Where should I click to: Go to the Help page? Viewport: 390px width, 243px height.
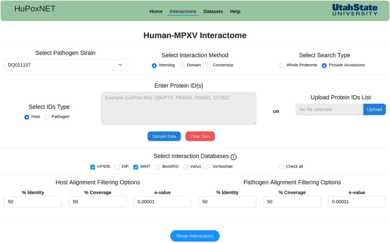[235, 12]
